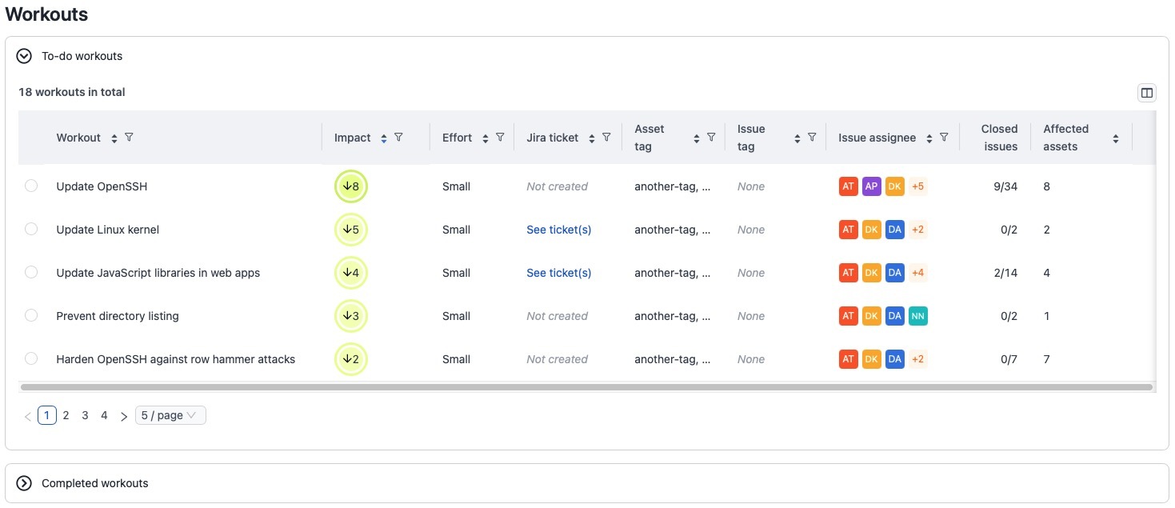1175x508 pixels.
Task: Open filter for Impact column
Action: (398, 138)
